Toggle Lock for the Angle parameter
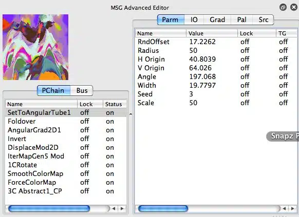 coord(245,76)
